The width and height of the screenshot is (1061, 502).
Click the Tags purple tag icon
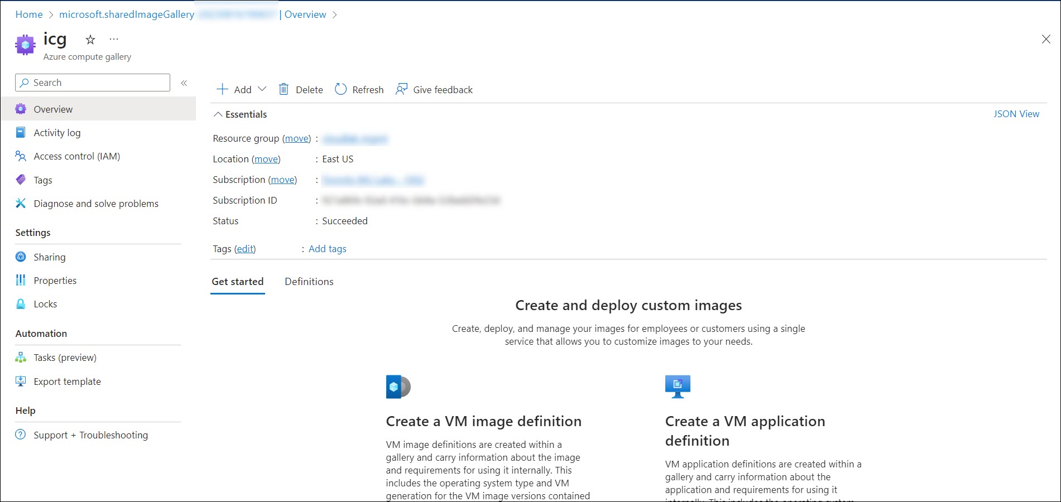pyautogui.click(x=21, y=180)
